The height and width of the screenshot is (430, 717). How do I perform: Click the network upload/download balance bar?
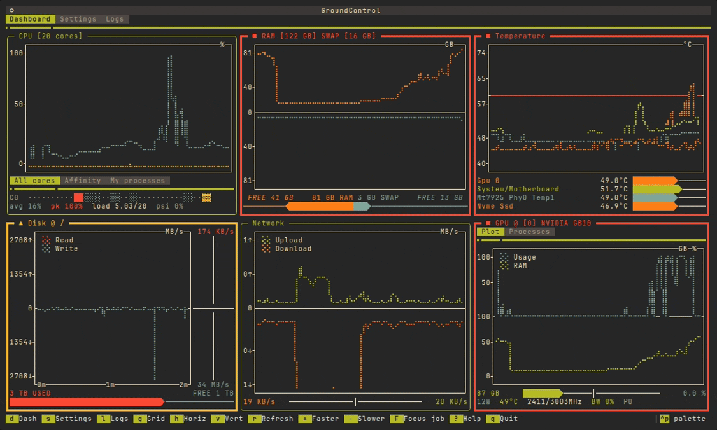tap(355, 401)
